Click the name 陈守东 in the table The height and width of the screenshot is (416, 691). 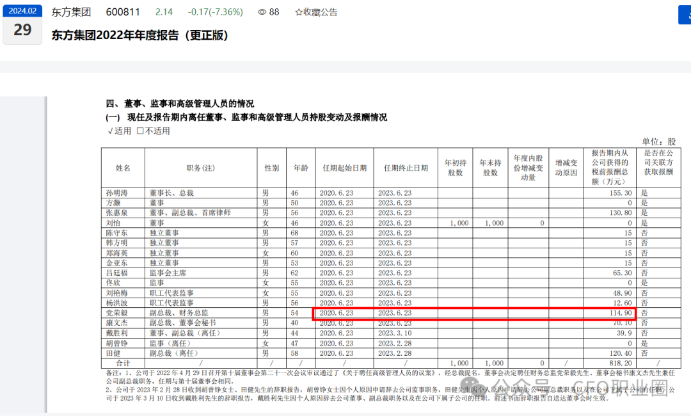pos(117,233)
